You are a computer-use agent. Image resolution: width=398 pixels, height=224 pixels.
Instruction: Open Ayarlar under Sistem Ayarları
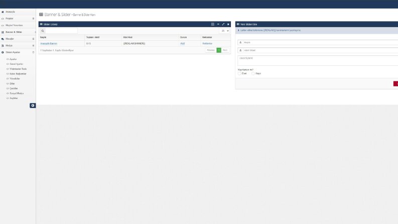point(13,59)
